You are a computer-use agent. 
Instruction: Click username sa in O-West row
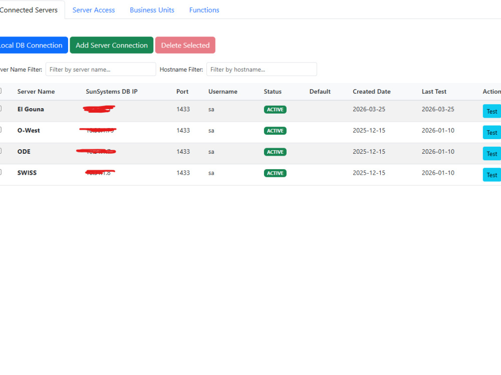tap(211, 131)
